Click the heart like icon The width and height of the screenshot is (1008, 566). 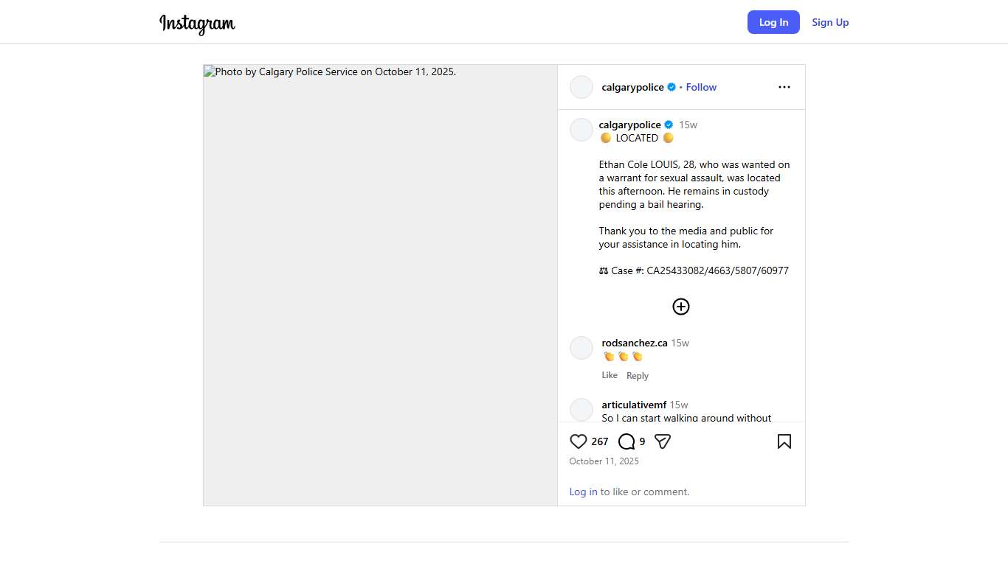(579, 441)
